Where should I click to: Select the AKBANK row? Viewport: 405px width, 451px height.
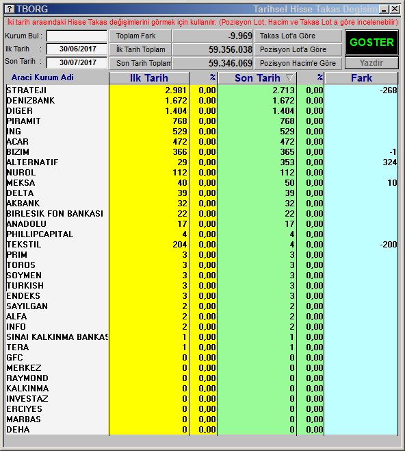202,204
